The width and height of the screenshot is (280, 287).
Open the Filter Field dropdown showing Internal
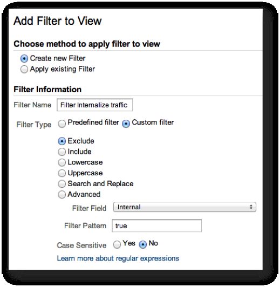tap(185, 207)
